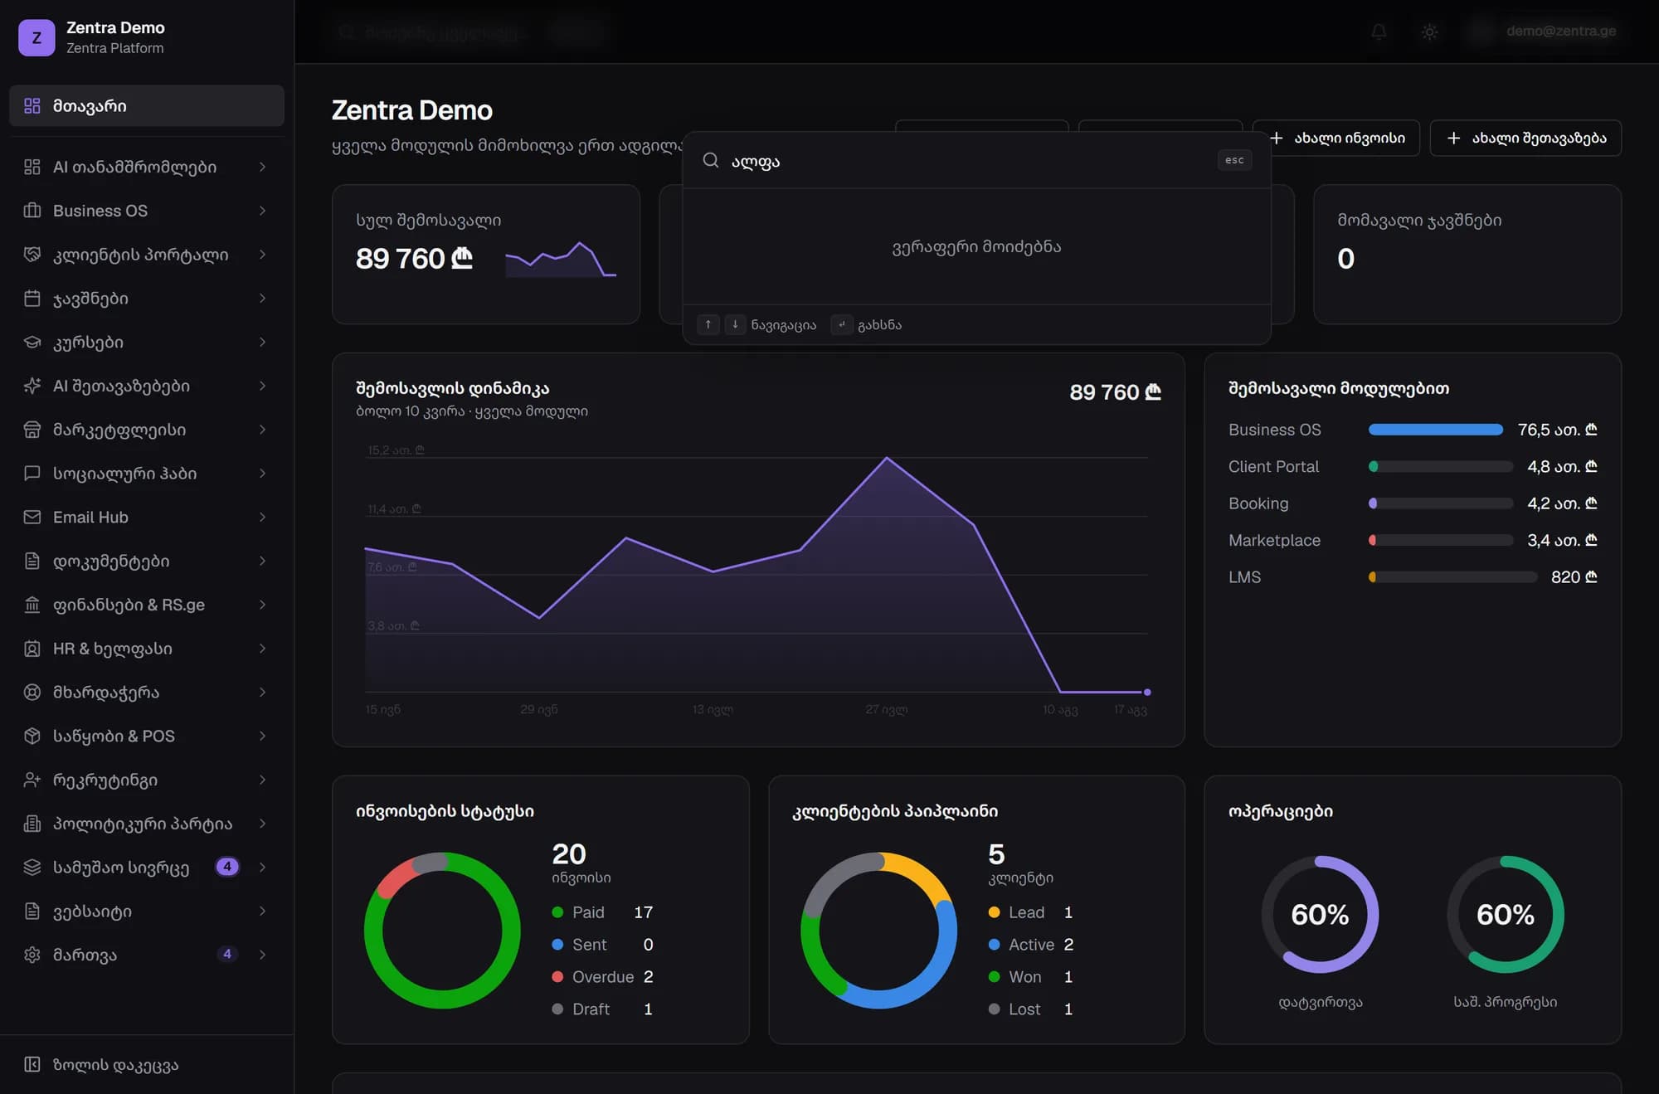Expand the მართვა chevron
This screenshot has height=1094, width=1659.
262,955
